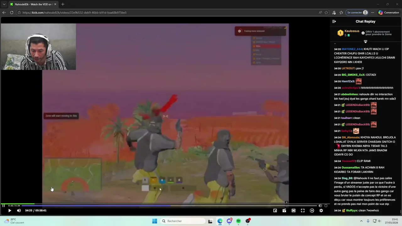This screenshot has height=226, width=402.
Task: Enable mini player picture-in-picture
Action: (x=275, y=211)
